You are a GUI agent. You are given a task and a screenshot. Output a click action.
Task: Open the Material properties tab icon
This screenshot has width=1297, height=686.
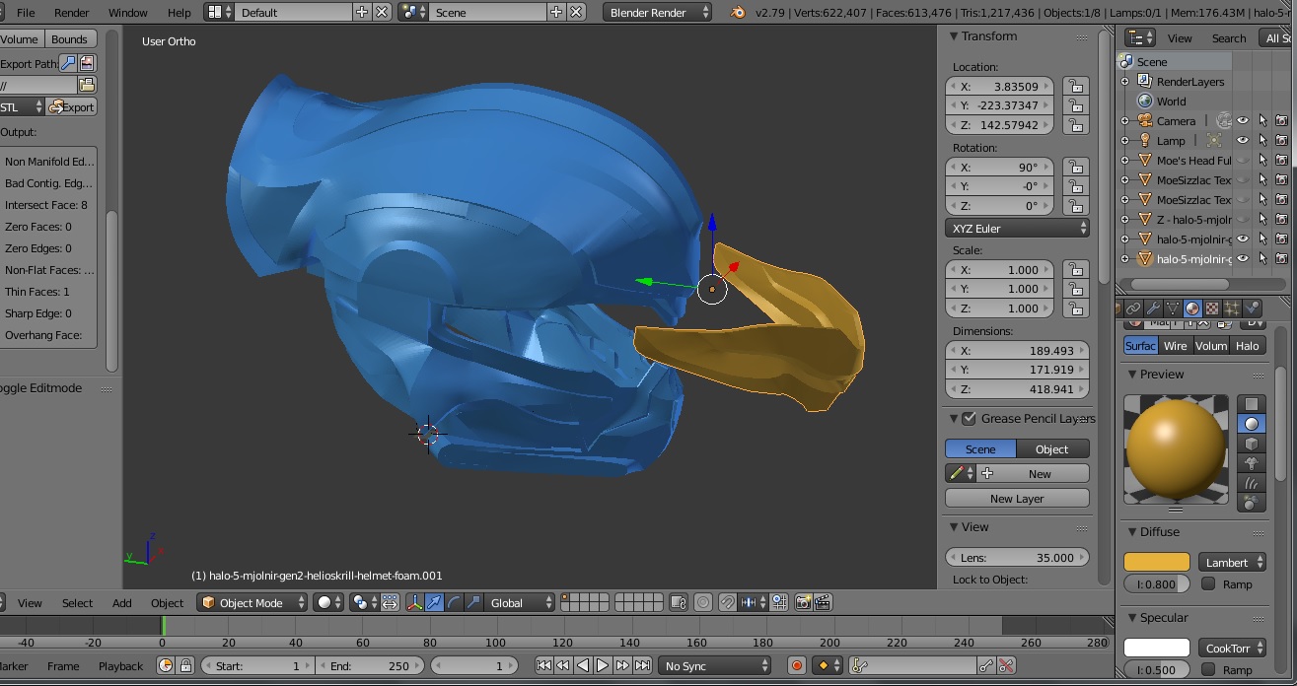click(x=1192, y=309)
